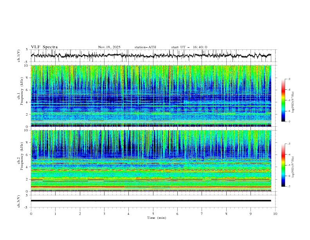The height and width of the screenshot is (240, 310).
Task: Click the "-5" tick on ch.2 color bar
Action: pos(288,165)
